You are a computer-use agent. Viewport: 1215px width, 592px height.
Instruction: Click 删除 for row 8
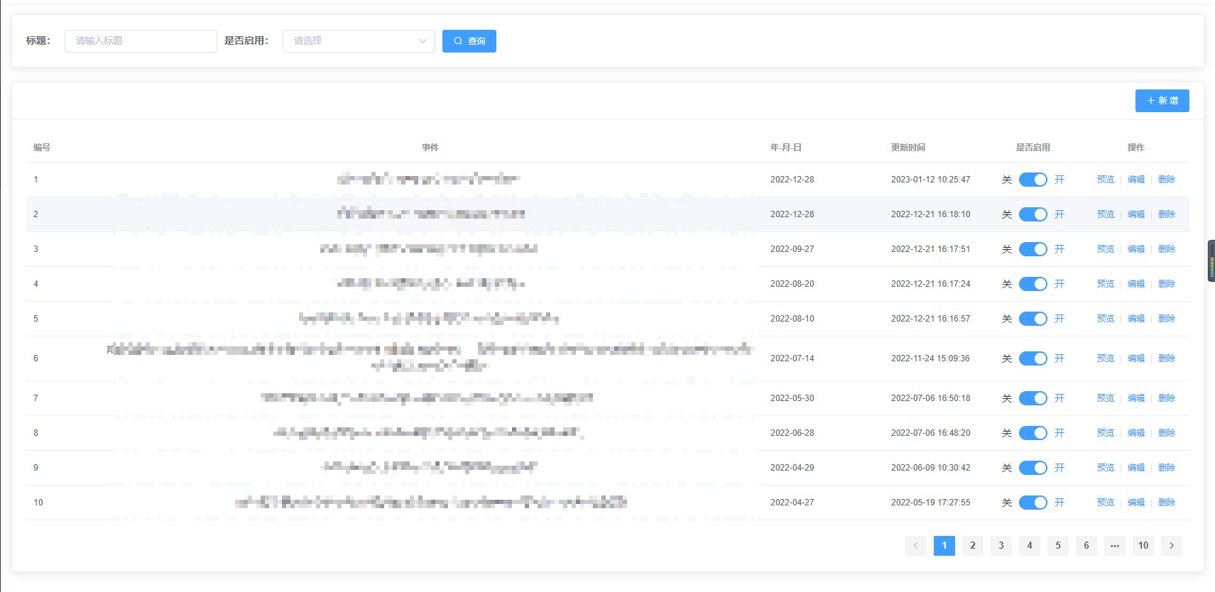1167,433
